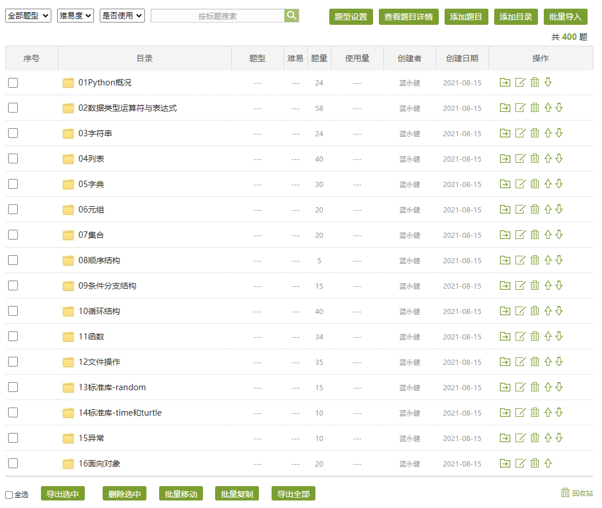Move 10循环结构 up in the list
The width and height of the screenshot is (602, 508).
coord(548,311)
